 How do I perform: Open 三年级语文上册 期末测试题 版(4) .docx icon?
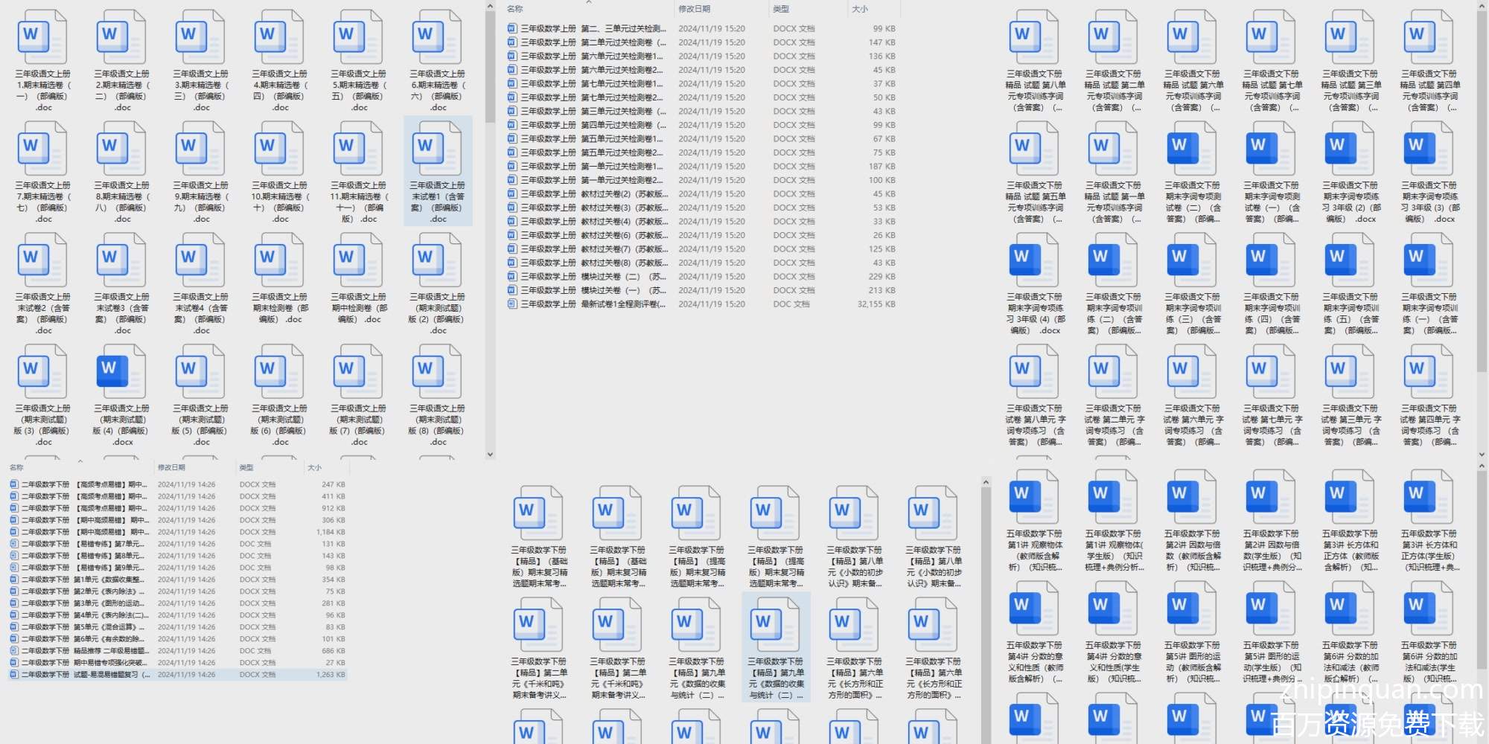pyautogui.click(x=122, y=372)
